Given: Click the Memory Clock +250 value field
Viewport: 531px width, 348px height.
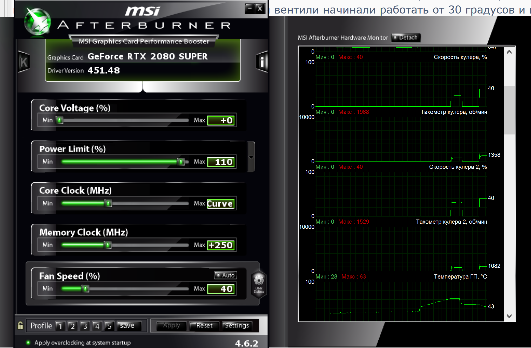Looking at the screenshot, I should pos(221,245).
